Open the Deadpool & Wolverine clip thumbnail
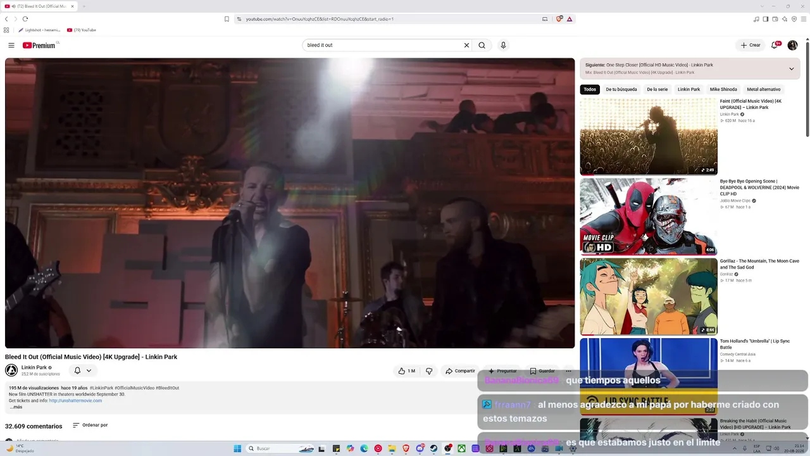This screenshot has width=810, height=456. pos(649,216)
